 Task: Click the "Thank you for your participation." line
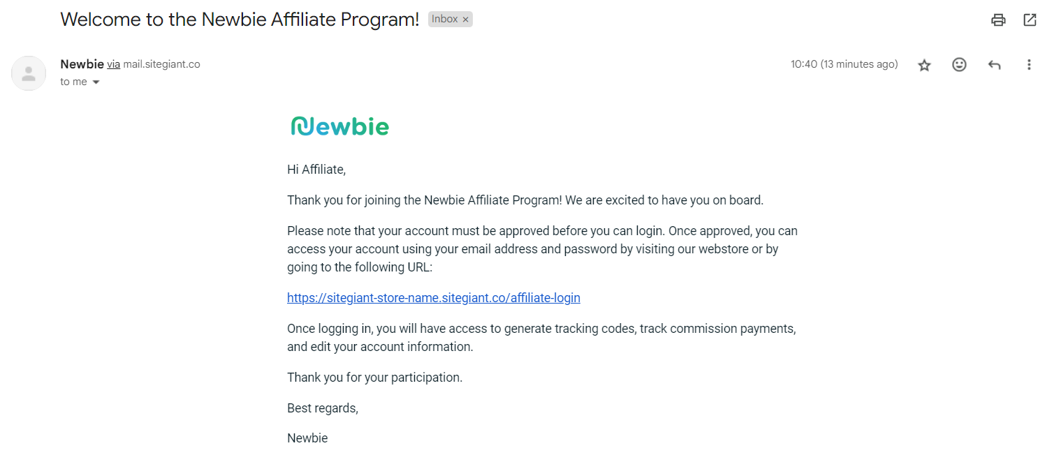coord(374,378)
